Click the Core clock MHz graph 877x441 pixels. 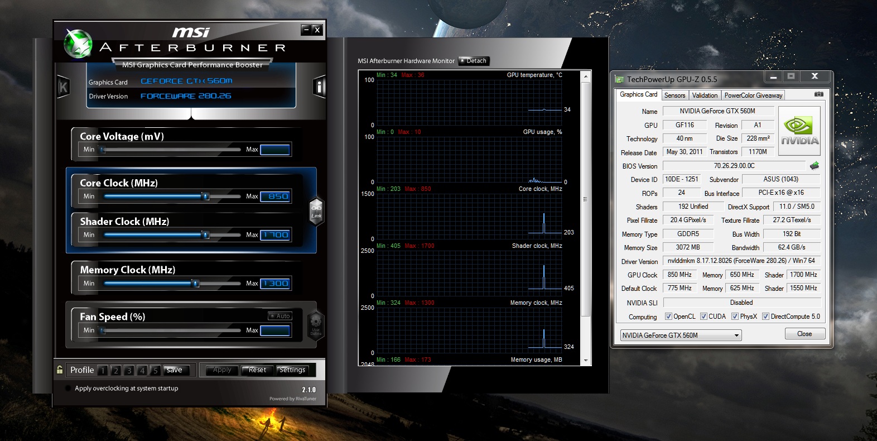[x=470, y=216]
